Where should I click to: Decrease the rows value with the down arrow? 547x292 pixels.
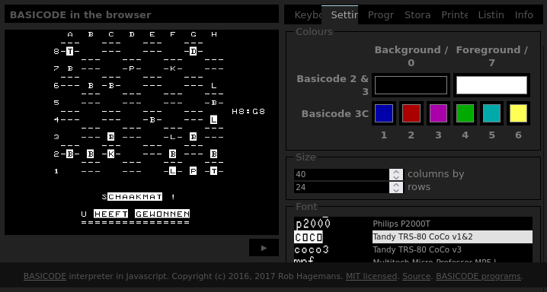(396, 190)
